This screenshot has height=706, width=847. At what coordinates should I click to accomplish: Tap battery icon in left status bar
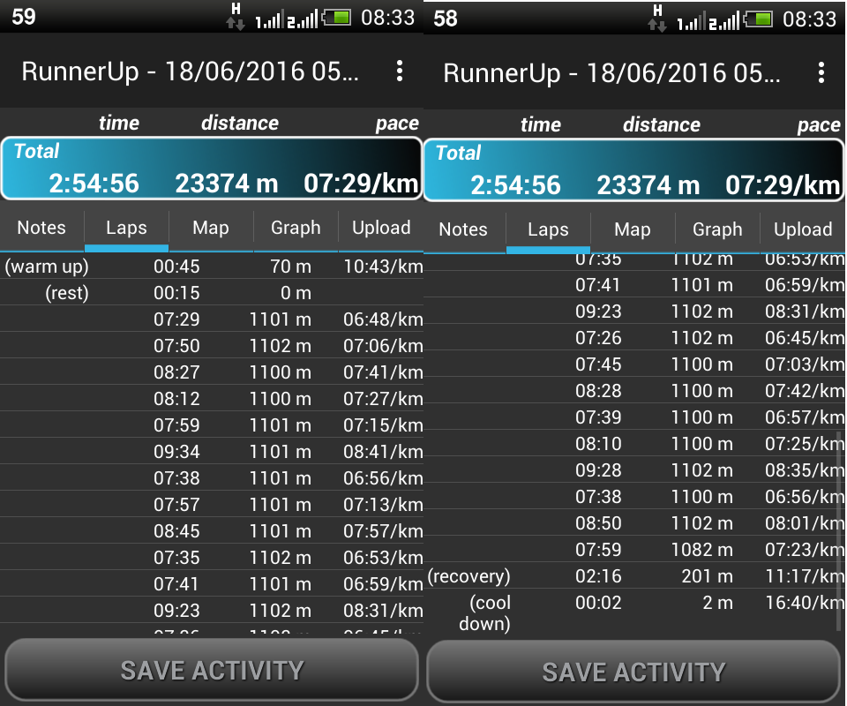coord(337,18)
